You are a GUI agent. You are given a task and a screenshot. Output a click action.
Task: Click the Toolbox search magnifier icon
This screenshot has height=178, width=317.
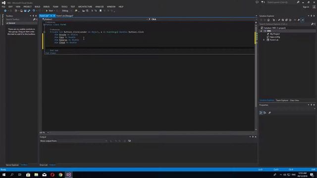pos(34,19)
